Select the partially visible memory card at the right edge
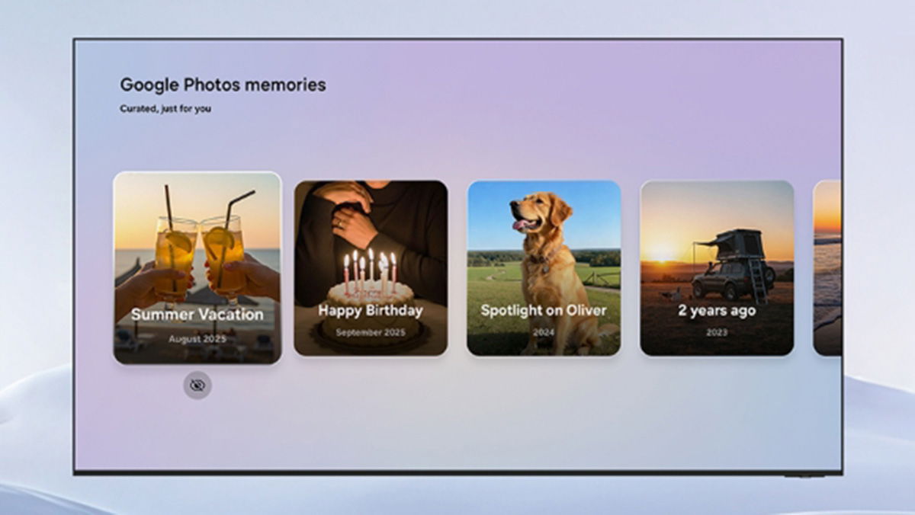The image size is (915, 515). coord(827,268)
